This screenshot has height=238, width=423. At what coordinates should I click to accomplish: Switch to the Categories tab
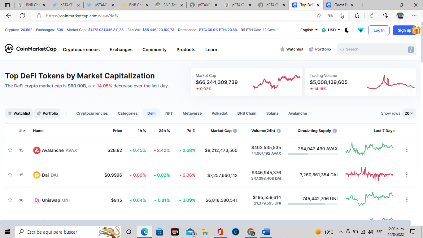[128, 113]
